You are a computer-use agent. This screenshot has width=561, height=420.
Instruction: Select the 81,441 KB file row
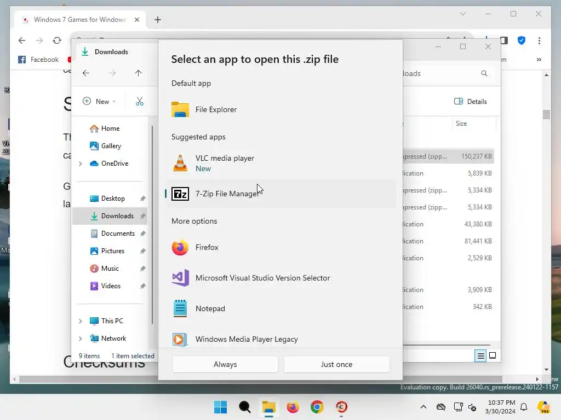448,241
